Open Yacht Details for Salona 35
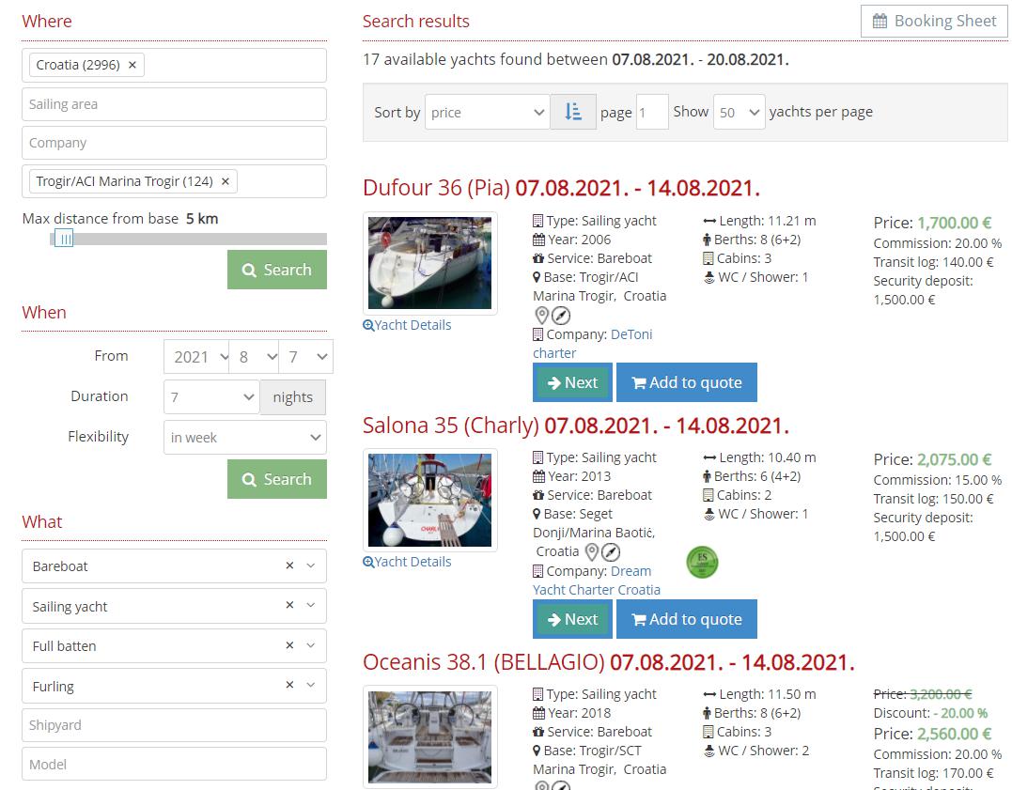The width and height of the screenshot is (1012, 790). click(407, 562)
